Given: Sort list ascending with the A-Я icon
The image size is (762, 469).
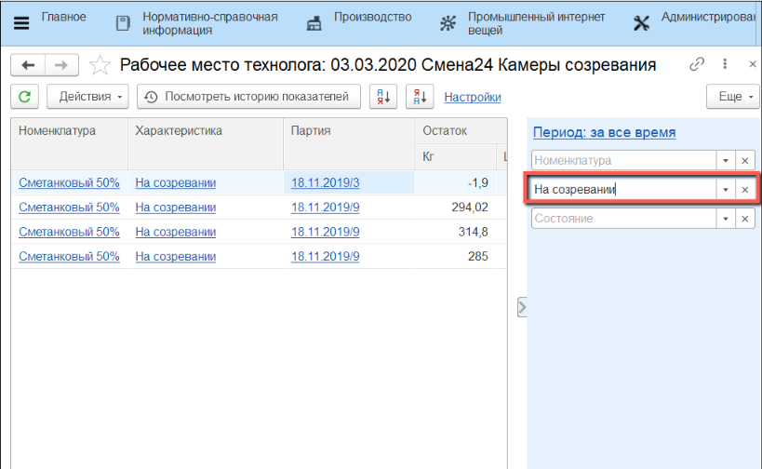Looking at the screenshot, I should coord(383,97).
